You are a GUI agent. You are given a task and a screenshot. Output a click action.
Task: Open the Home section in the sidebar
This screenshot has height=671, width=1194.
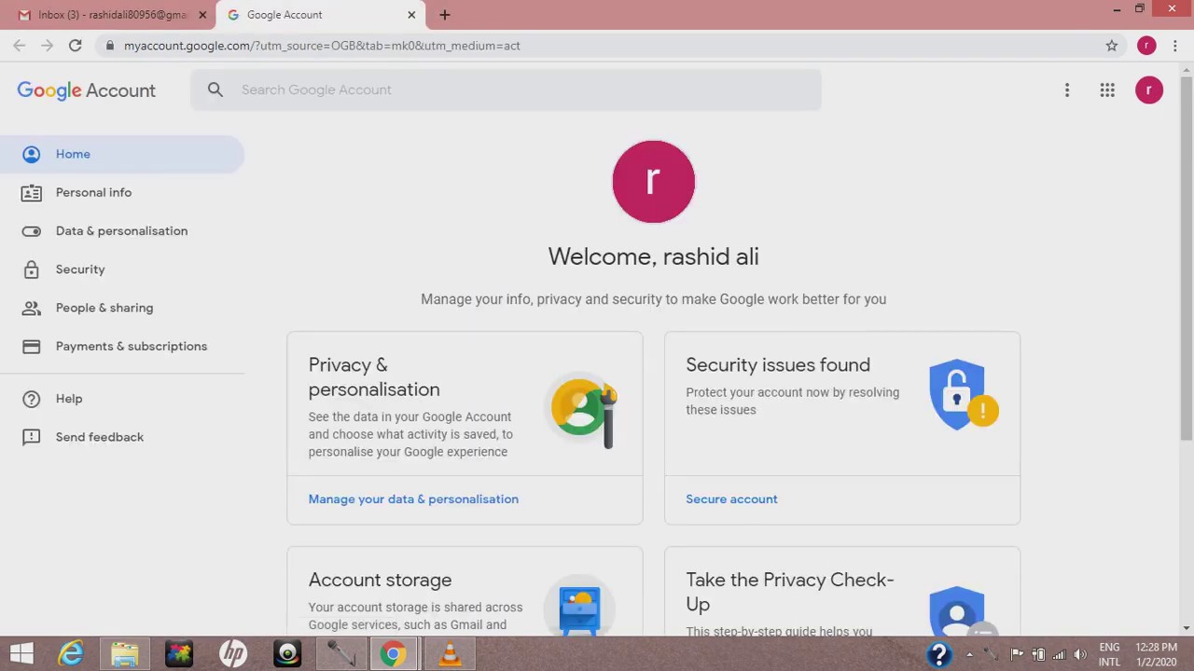(121, 154)
